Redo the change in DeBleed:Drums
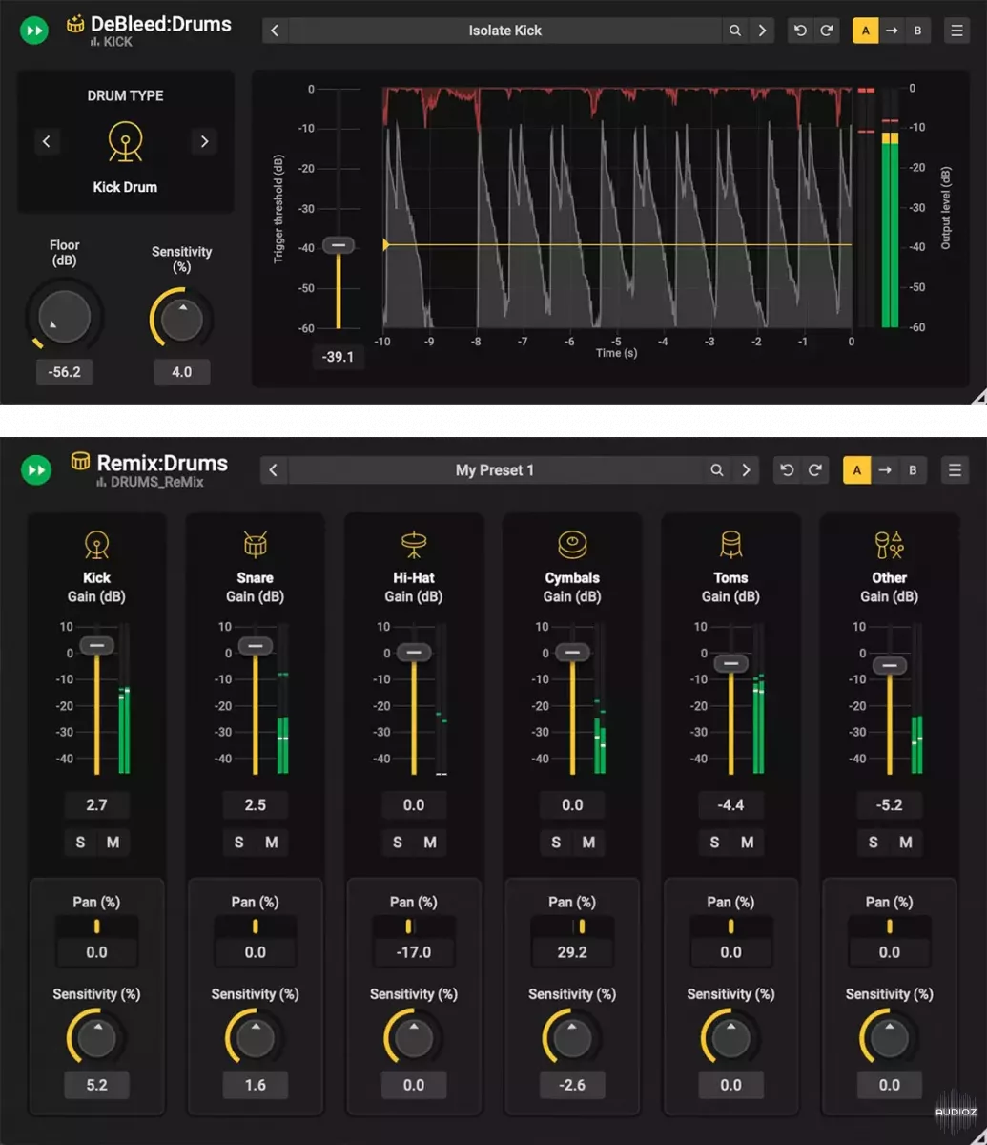The image size is (987, 1145). tap(827, 31)
